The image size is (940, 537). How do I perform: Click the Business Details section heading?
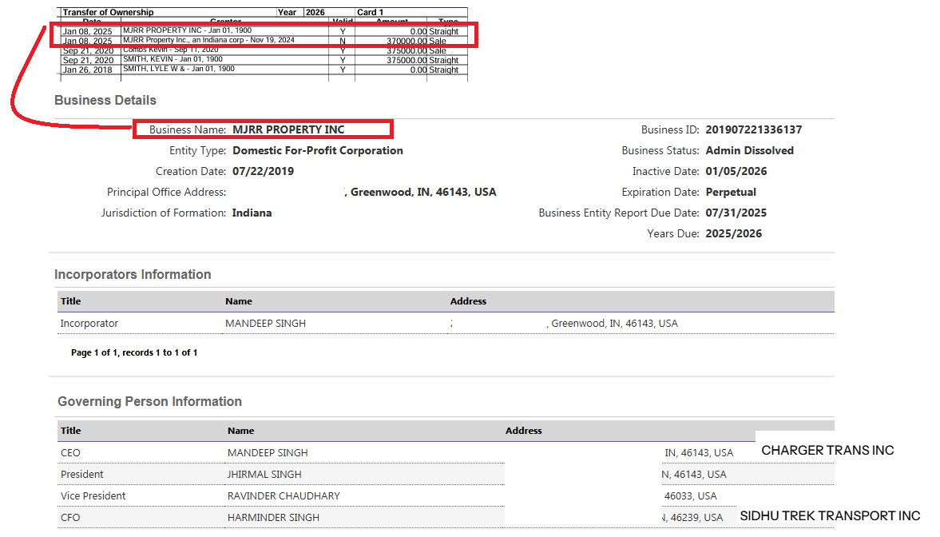105,100
